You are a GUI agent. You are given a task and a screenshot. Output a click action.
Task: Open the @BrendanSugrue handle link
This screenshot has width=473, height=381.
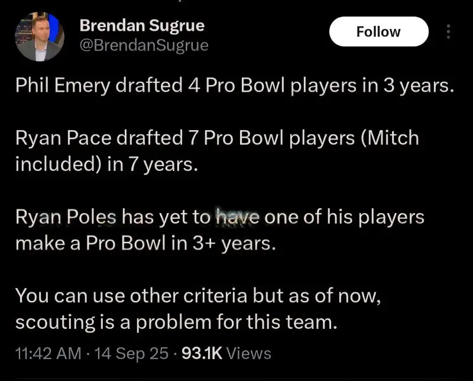(144, 45)
